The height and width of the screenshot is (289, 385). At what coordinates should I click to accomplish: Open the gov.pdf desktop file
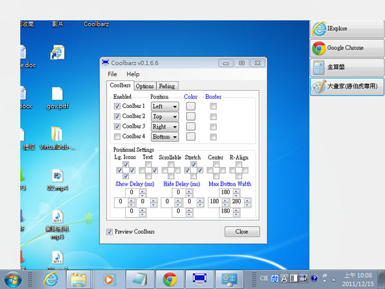pos(58,98)
